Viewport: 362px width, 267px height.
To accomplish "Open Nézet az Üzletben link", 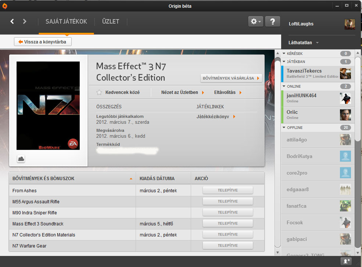I will click(x=182, y=92).
